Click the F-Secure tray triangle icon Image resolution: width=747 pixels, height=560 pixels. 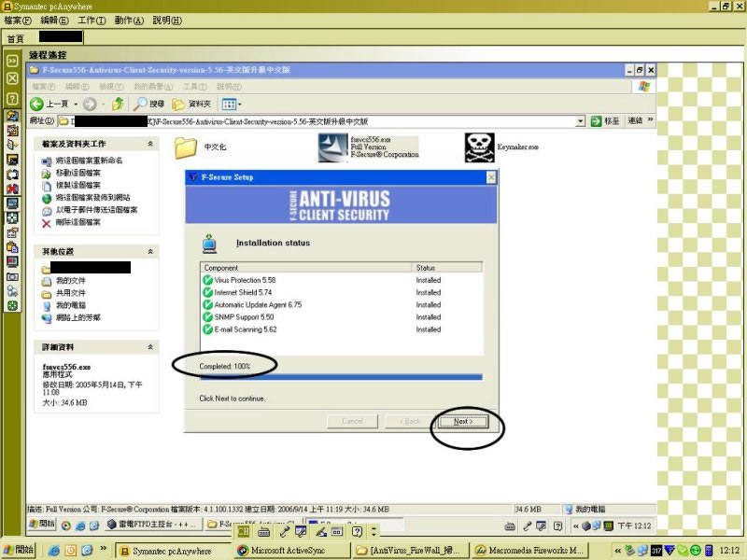pyautogui.click(x=669, y=551)
